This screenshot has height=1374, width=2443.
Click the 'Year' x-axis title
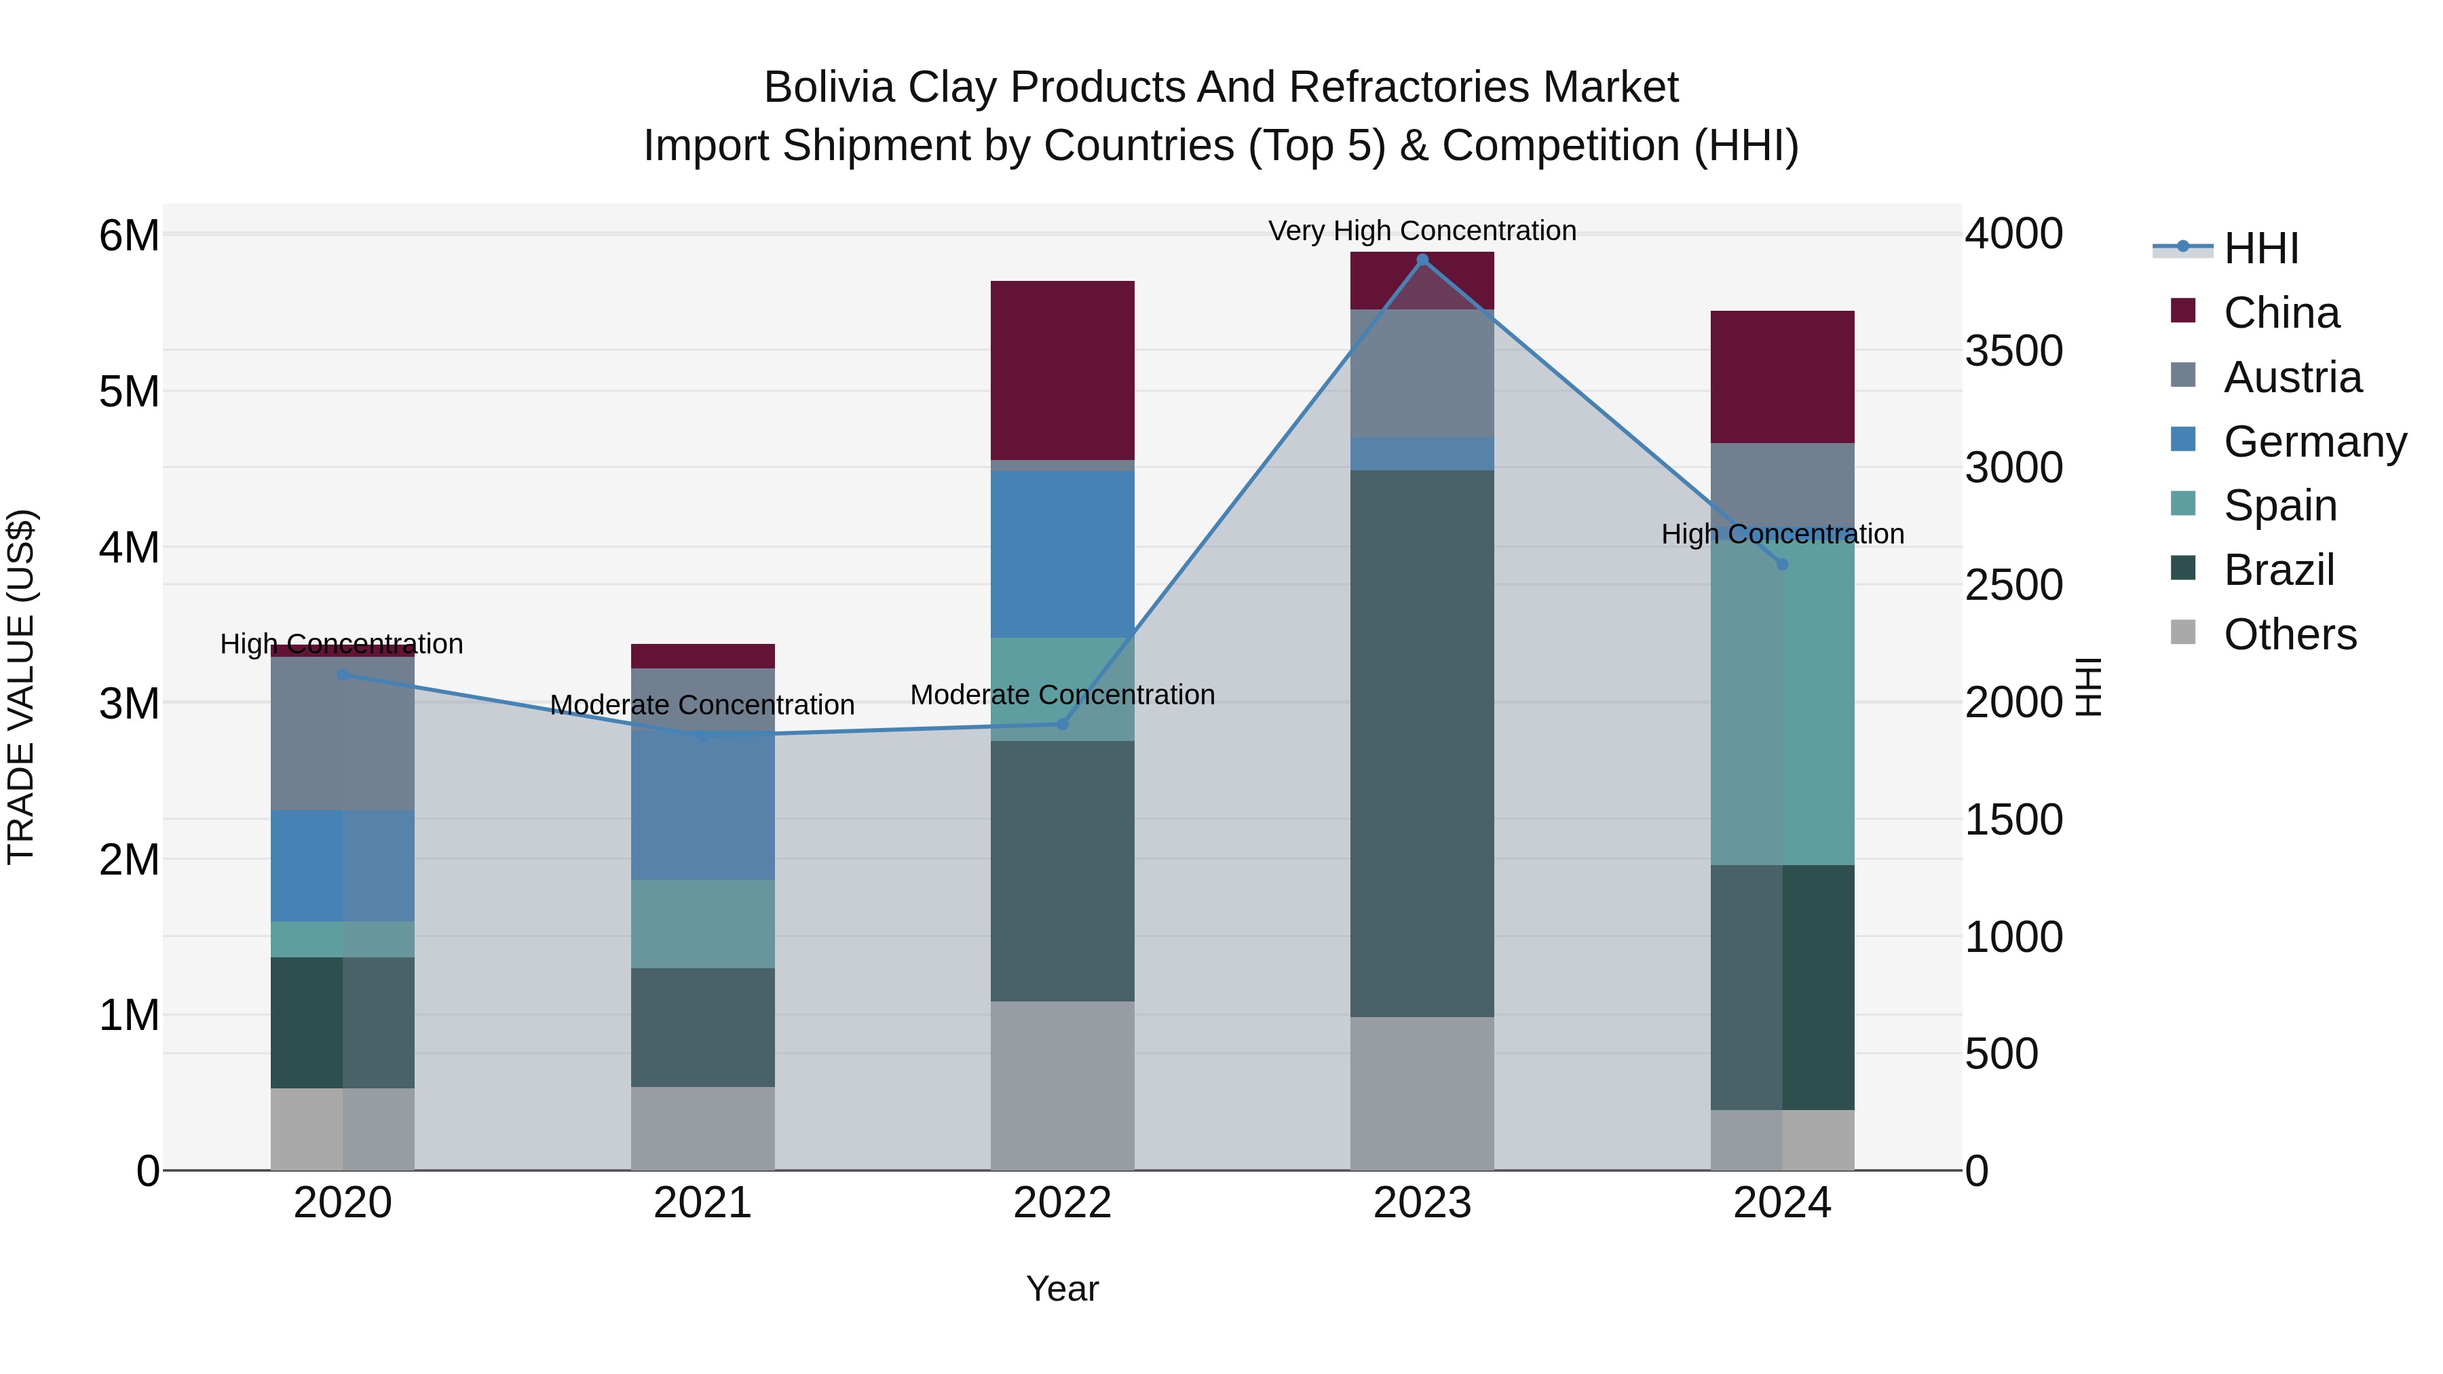pyautogui.click(x=1062, y=1289)
